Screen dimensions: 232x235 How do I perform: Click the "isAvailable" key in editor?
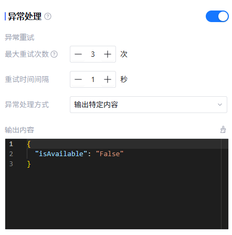61,154
